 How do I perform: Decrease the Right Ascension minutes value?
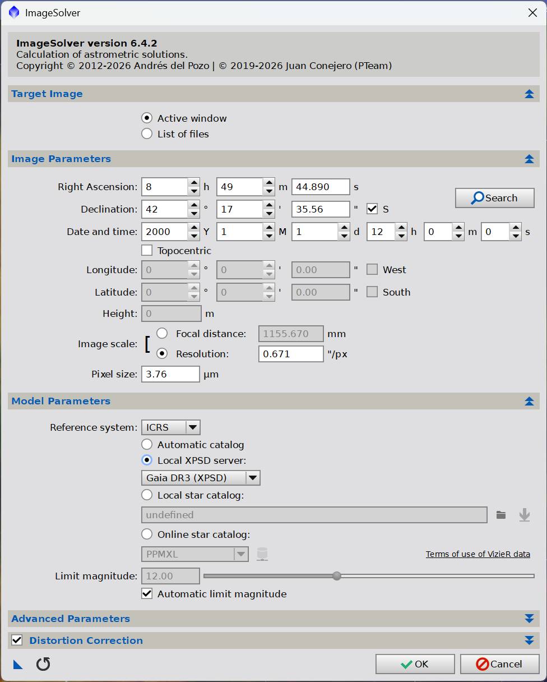(269, 191)
